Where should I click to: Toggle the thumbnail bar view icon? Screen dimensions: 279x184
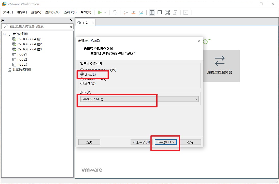tap(160, 12)
